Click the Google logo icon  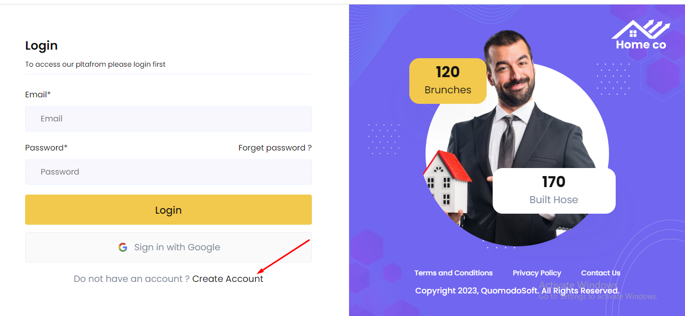(x=123, y=247)
